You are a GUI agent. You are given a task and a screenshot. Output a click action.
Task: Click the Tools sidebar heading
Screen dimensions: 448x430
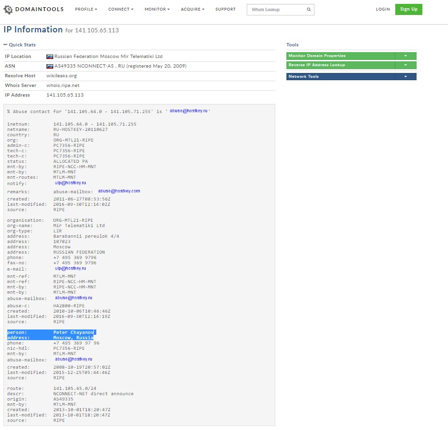coord(292,45)
